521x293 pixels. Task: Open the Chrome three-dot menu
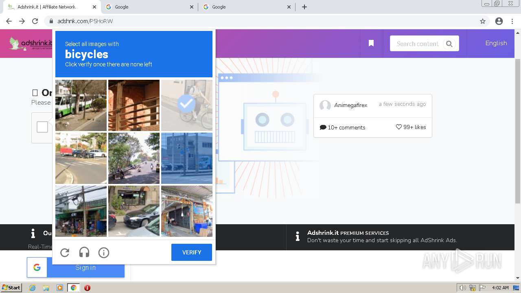512,21
